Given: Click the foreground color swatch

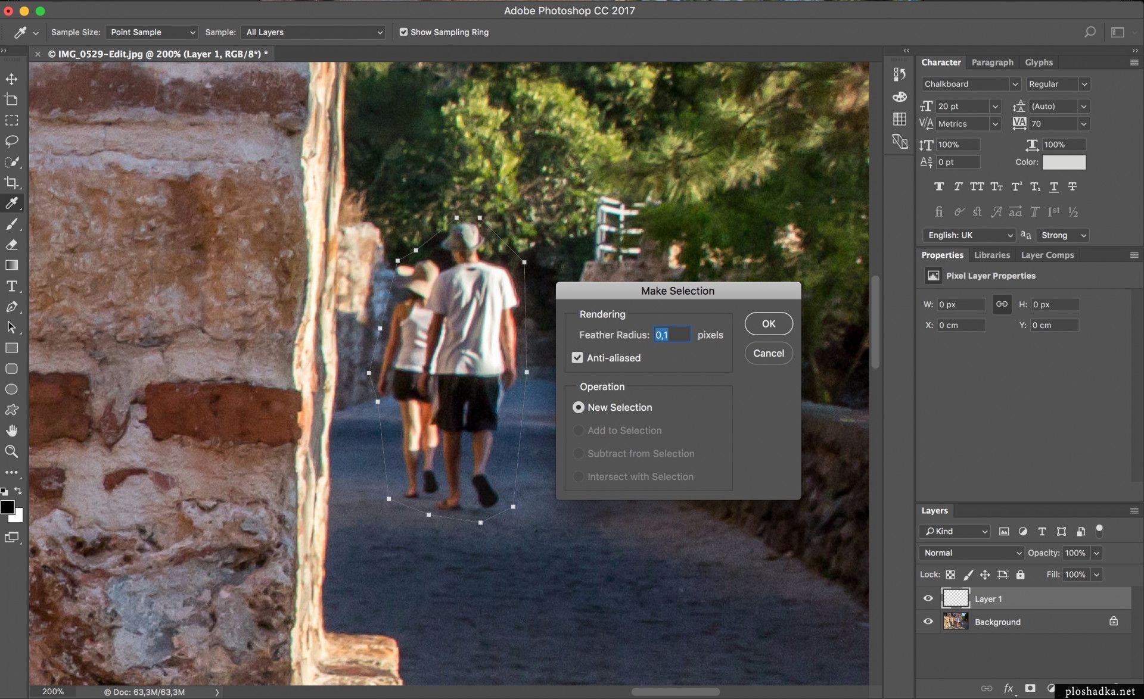Looking at the screenshot, I should pyautogui.click(x=8, y=507).
